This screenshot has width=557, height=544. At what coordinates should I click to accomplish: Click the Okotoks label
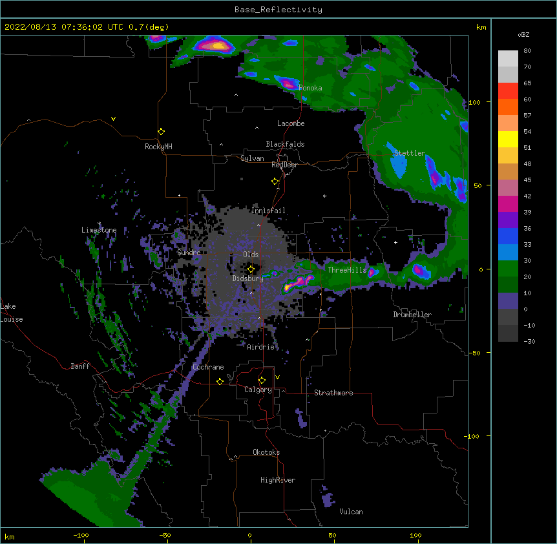[266, 452]
